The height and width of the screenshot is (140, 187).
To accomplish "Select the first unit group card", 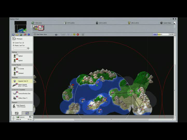I will [x=36, y=28].
